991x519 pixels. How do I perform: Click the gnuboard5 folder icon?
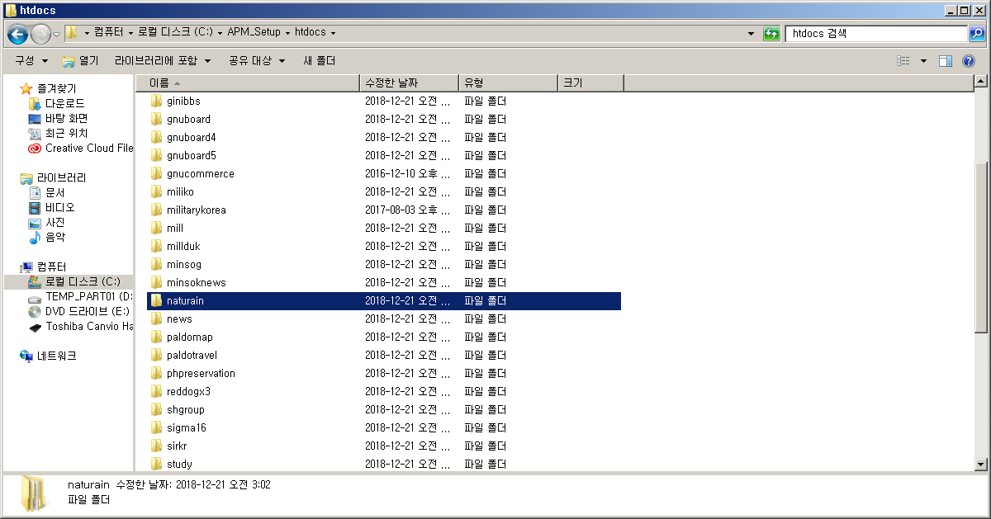click(x=156, y=155)
